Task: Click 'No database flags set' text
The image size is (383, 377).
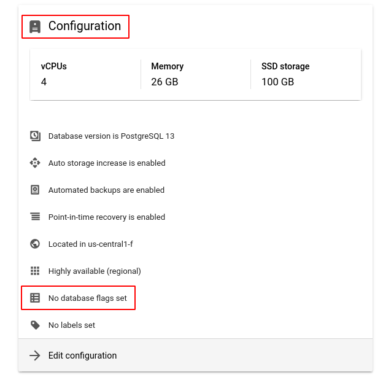Action: (x=88, y=298)
